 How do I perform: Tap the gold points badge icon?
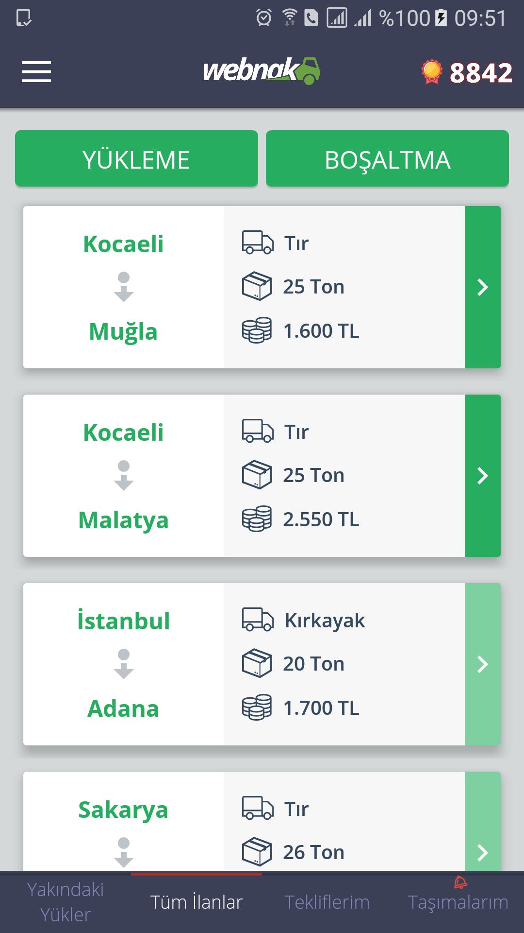(x=432, y=72)
